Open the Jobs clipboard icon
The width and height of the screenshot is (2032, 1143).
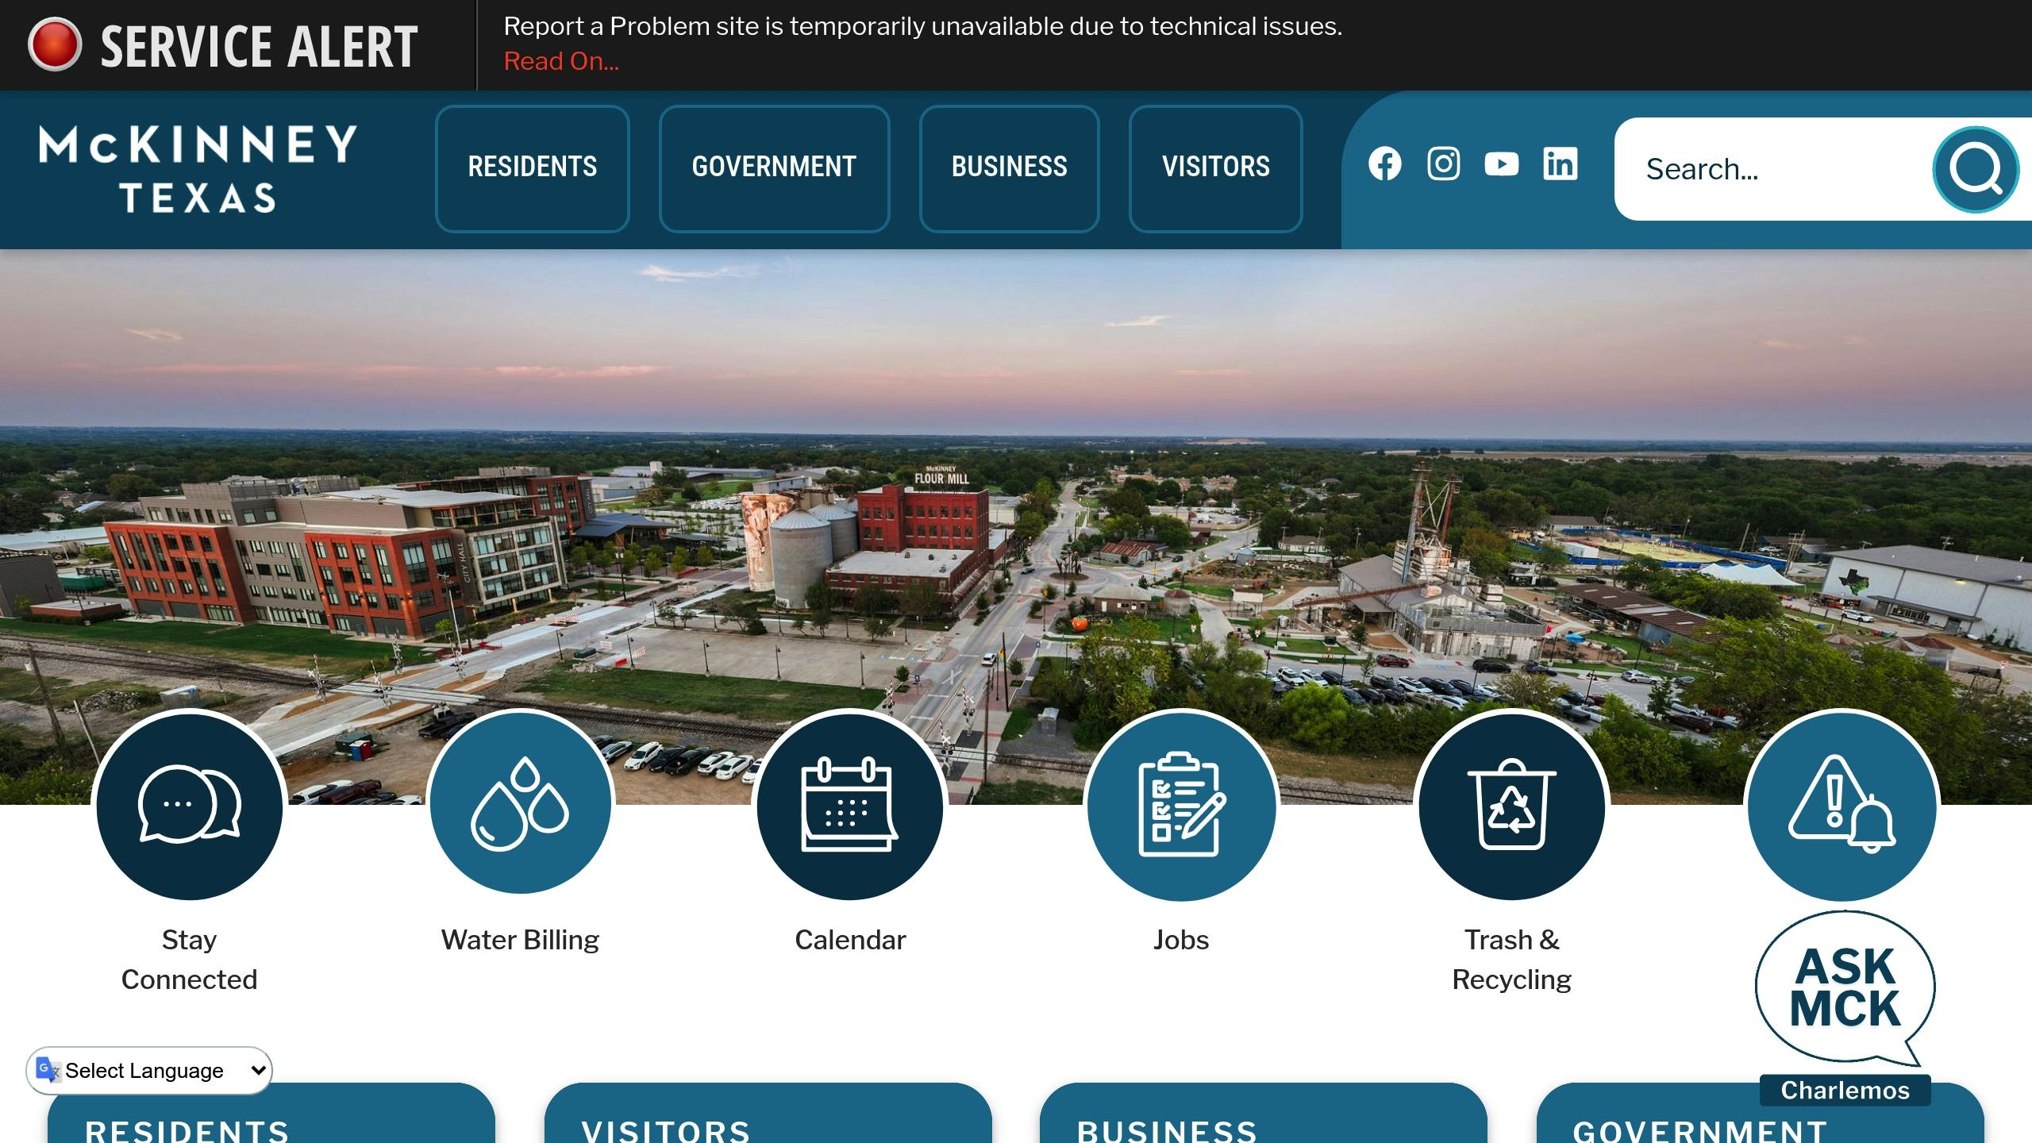[x=1181, y=806]
